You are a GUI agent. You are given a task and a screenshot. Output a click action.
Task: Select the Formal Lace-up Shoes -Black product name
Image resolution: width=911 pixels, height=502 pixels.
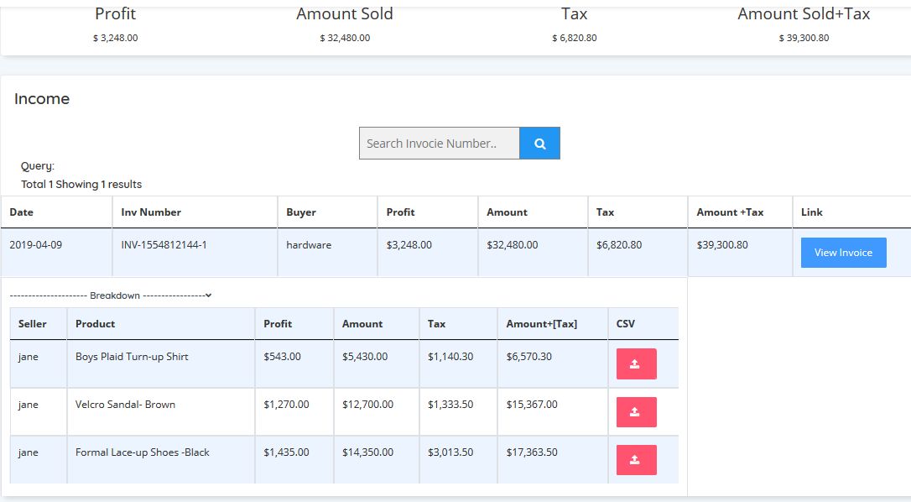pos(143,452)
